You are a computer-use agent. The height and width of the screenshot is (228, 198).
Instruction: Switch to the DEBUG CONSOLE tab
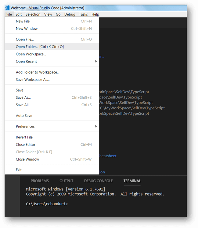(x=99, y=181)
